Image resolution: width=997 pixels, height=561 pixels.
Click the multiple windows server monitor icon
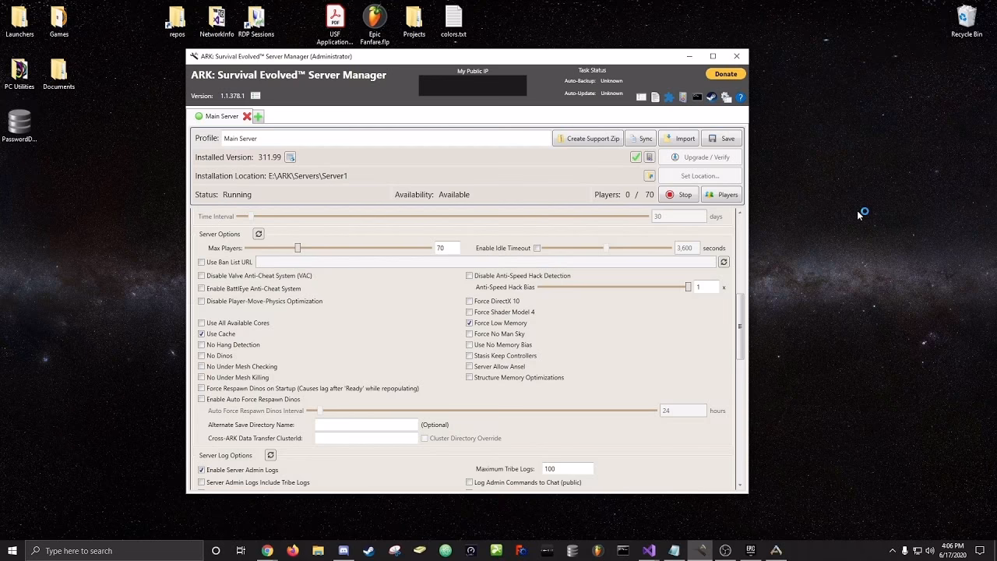point(726,97)
